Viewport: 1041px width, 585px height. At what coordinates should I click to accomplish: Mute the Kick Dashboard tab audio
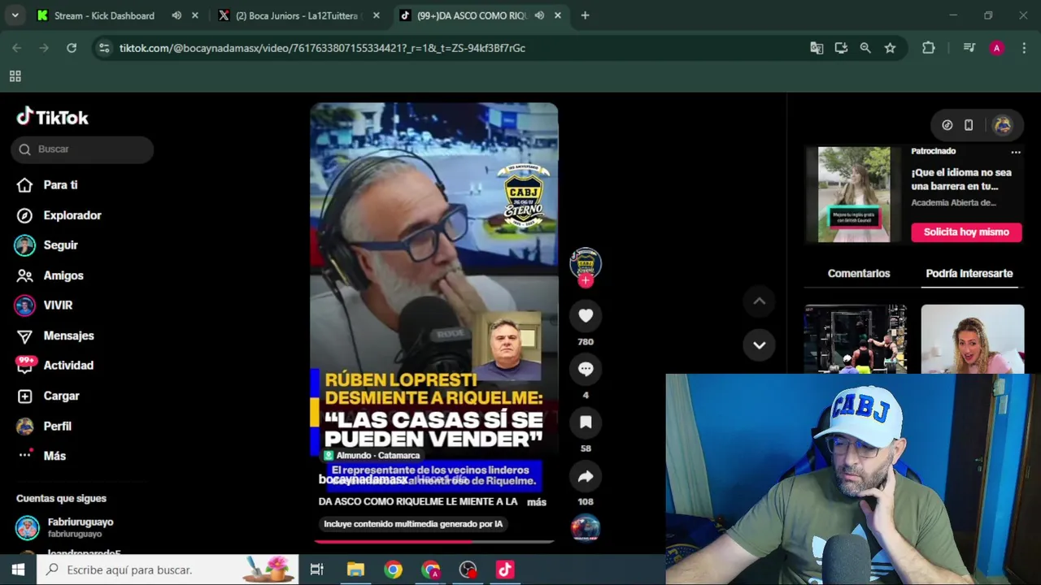point(176,15)
